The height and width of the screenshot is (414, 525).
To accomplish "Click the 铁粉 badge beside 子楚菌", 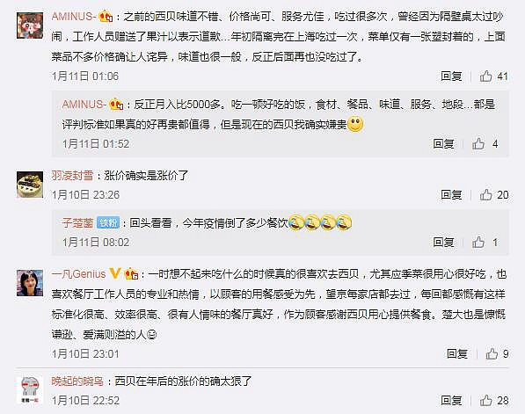I will coord(108,223).
